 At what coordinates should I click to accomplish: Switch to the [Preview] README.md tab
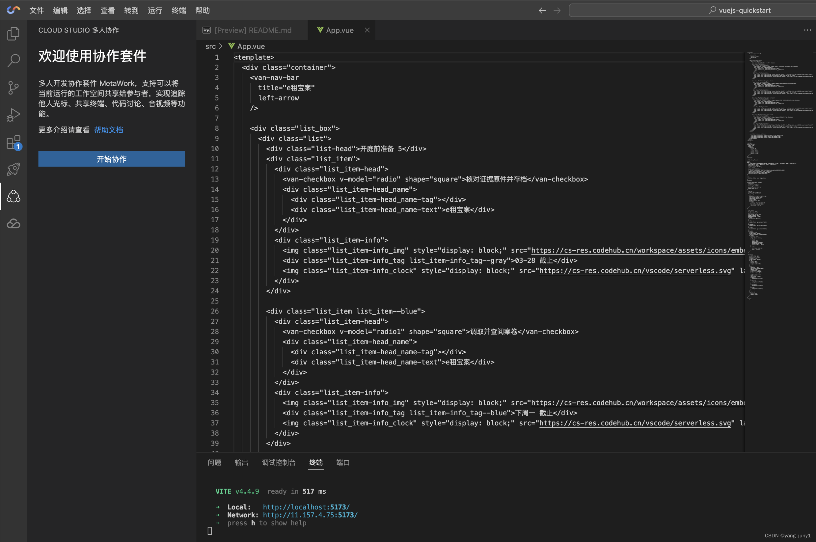click(x=252, y=30)
